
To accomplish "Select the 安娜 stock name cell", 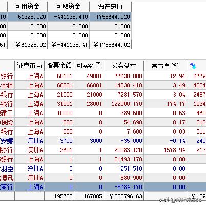I will tap(7, 141).
